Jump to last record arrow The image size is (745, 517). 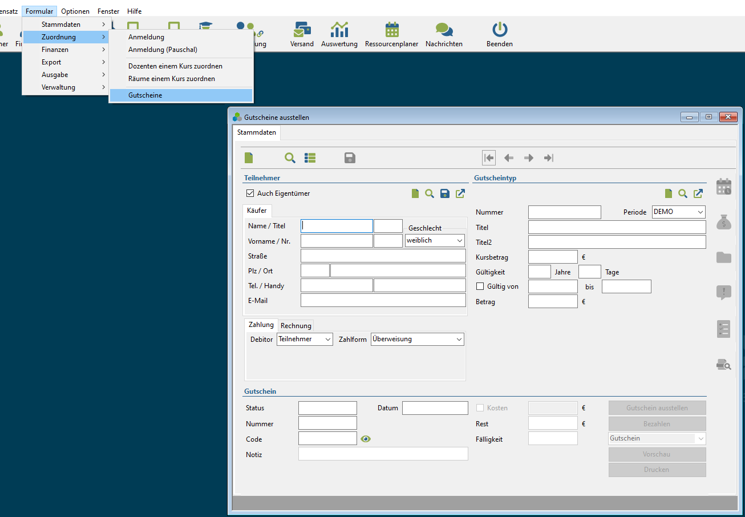point(549,158)
